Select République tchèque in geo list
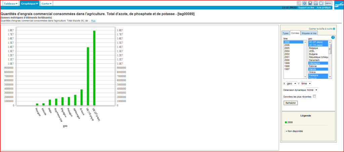The height and width of the screenshot is (152, 344). click(318, 57)
